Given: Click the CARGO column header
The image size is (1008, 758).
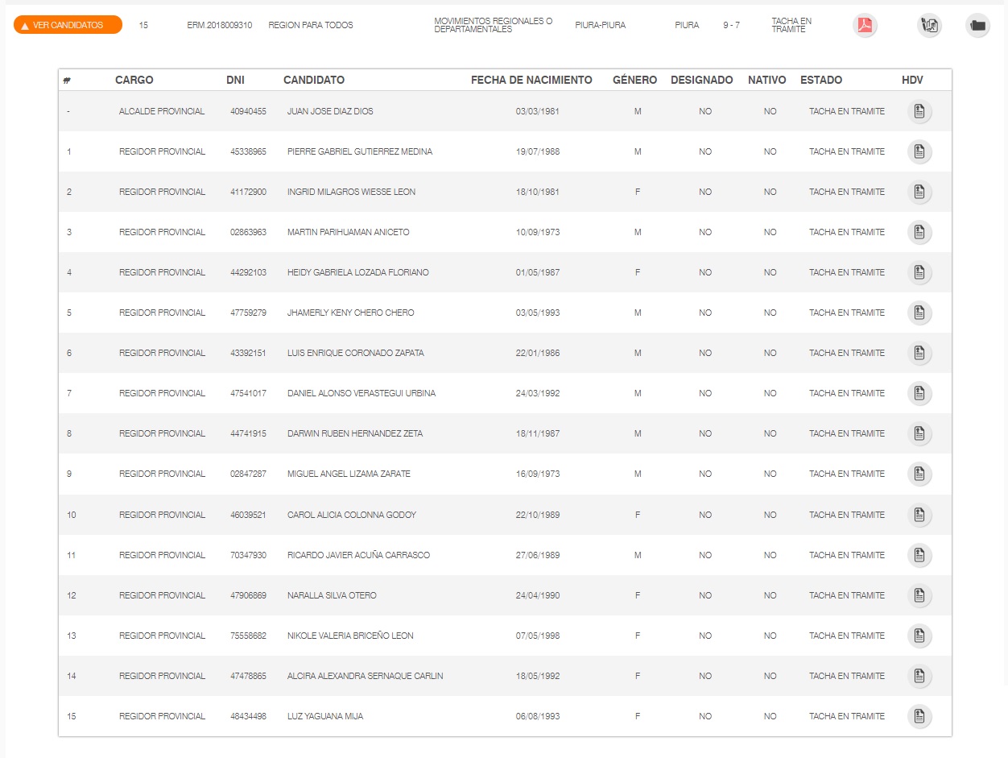Looking at the screenshot, I should [134, 80].
